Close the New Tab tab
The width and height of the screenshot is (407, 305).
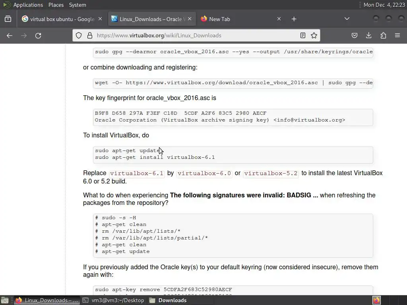(x=279, y=19)
